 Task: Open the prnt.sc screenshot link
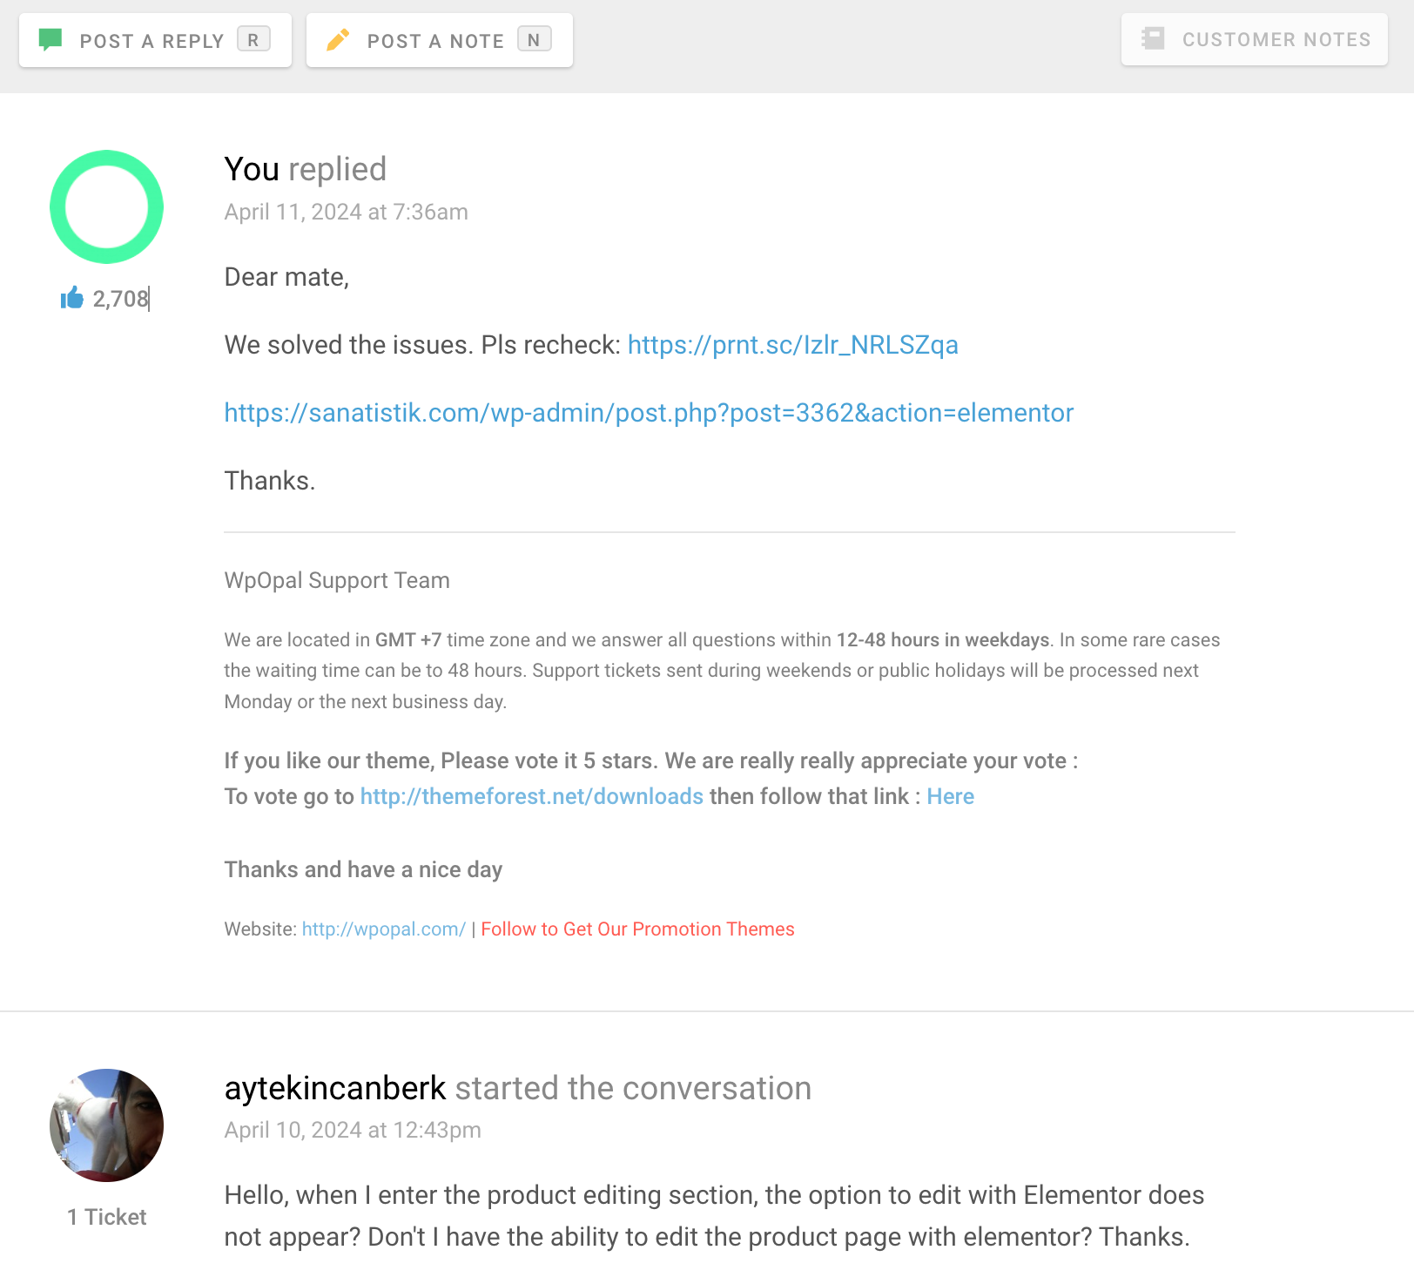click(792, 345)
